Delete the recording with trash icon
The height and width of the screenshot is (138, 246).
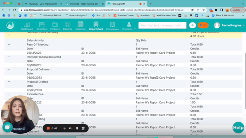(83, 128)
